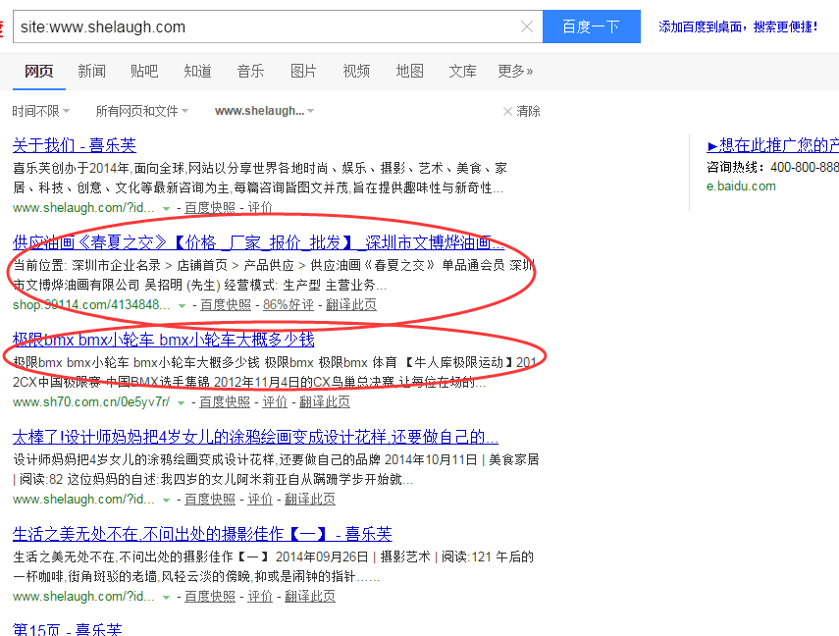Clear the search box with X icon
Screen dimensions: 839x636
pyautogui.click(x=527, y=27)
